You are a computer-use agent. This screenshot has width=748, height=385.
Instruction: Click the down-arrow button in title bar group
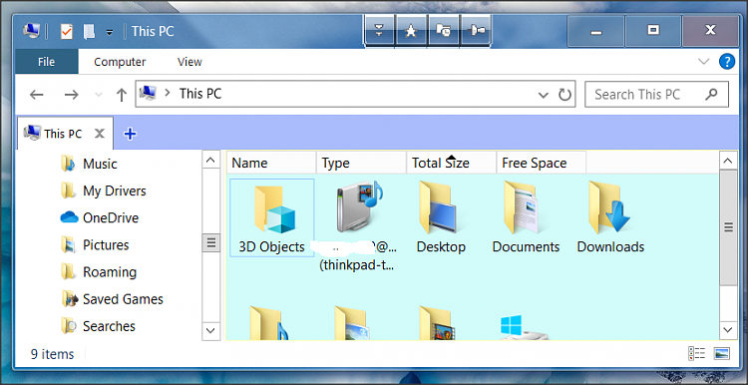pos(379,31)
